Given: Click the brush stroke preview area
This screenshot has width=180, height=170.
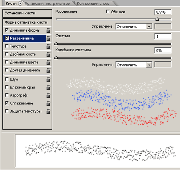Looking at the screenshot, I should (98, 151).
